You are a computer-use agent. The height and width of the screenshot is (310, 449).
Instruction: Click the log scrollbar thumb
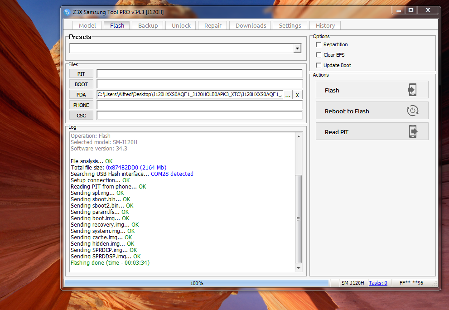click(298, 219)
